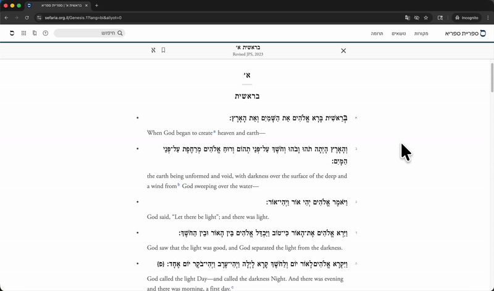Open the modules grid icon

tap(23, 33)
